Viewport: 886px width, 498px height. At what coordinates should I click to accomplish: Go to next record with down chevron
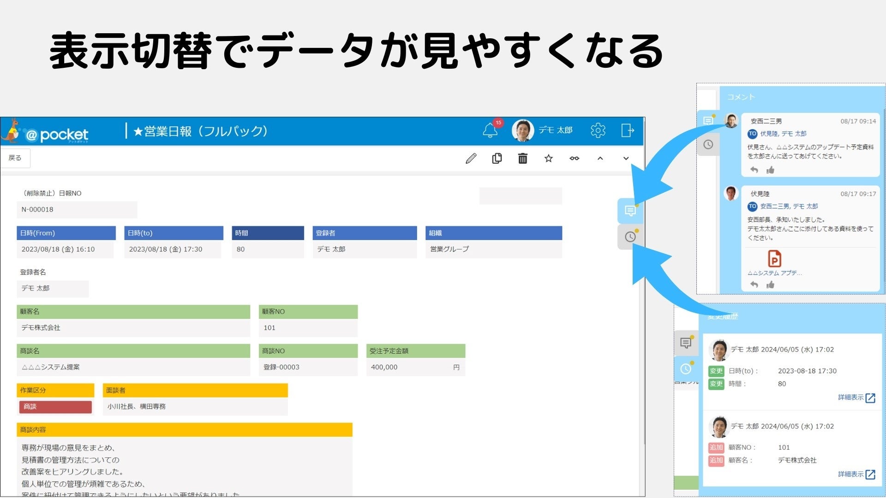626,159
